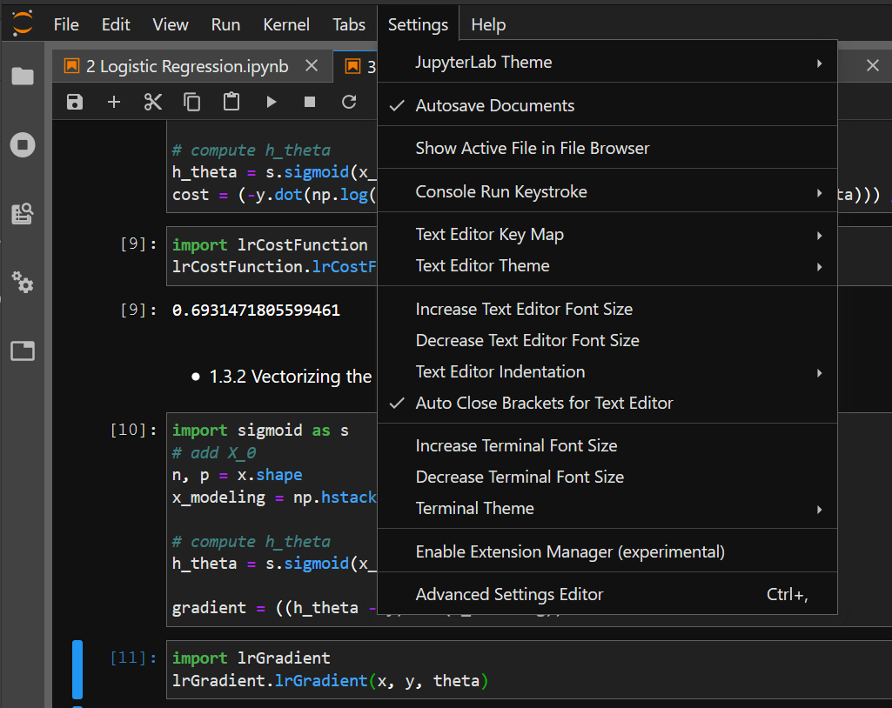
Task: Cut selected cells using the scissors icon
Action: click(x=152, y=102)
